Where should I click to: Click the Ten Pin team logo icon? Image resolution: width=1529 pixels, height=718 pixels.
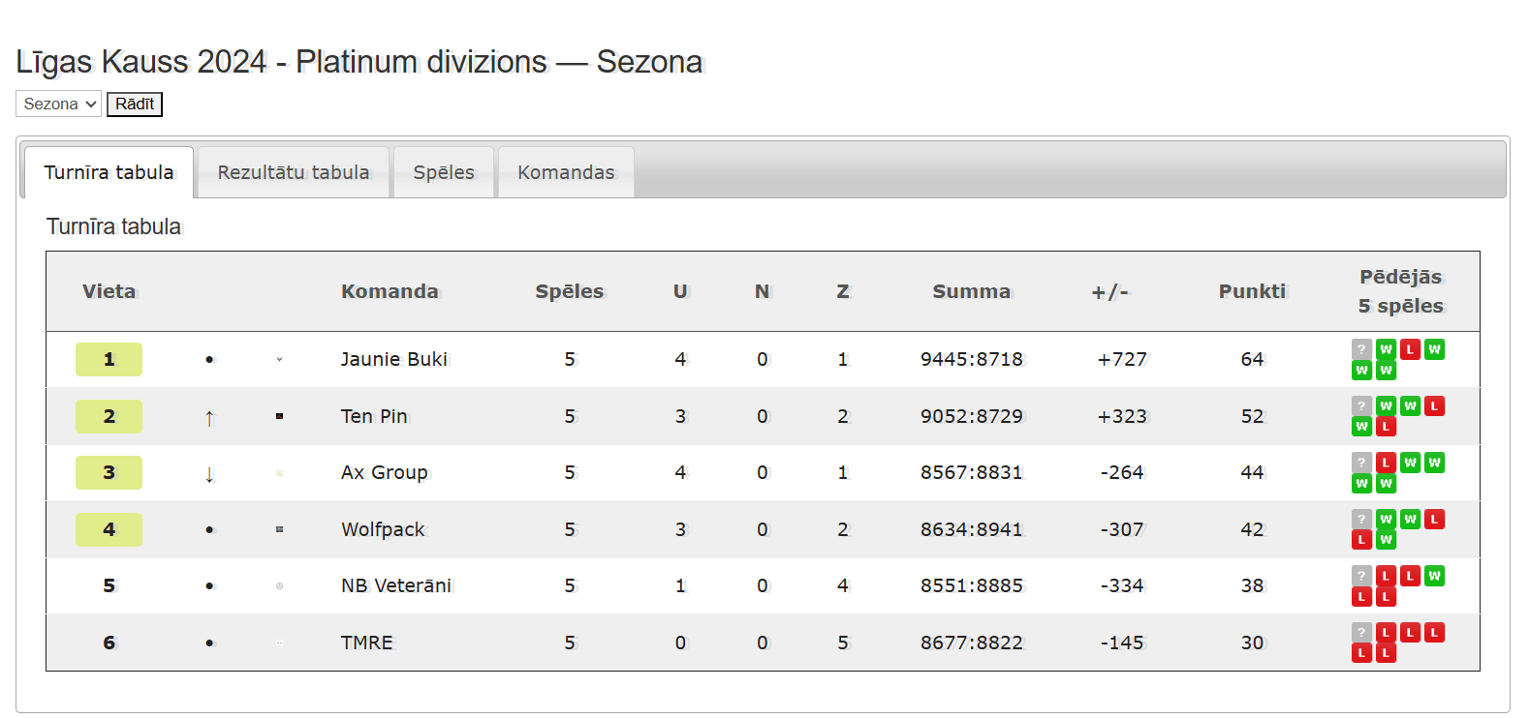[x=279, y=416]
